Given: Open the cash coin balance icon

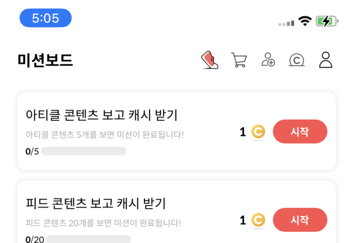Looking at the screenshot, I should pyautogui.click(x=297, y=60).
